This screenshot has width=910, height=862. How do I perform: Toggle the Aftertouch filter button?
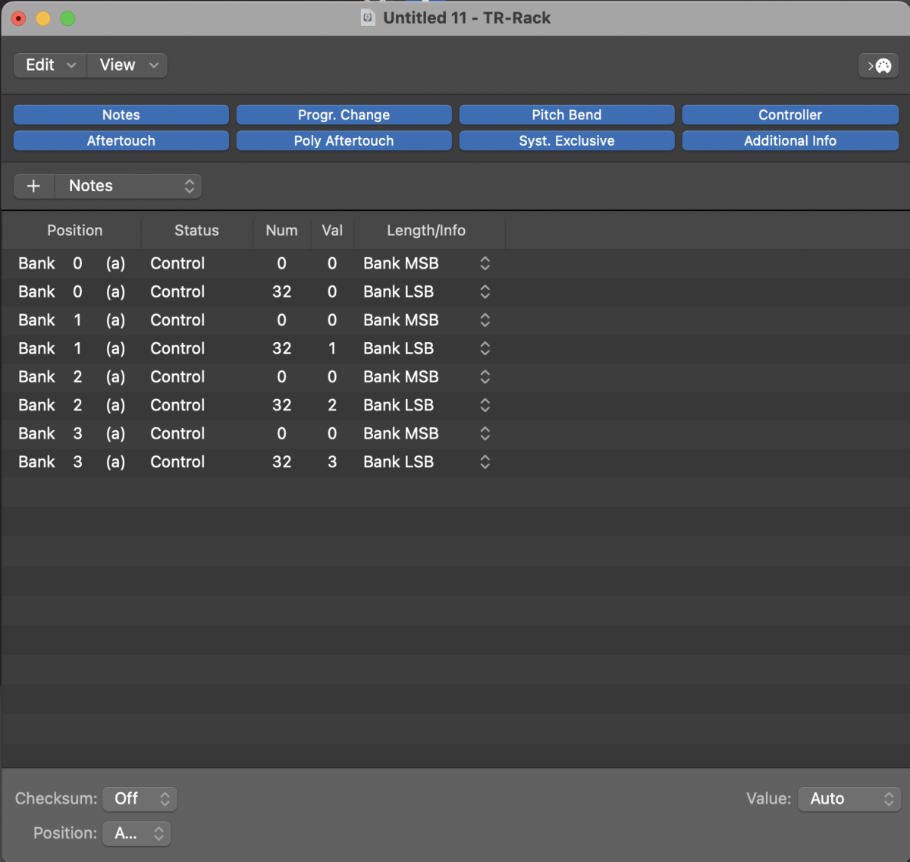121,140
